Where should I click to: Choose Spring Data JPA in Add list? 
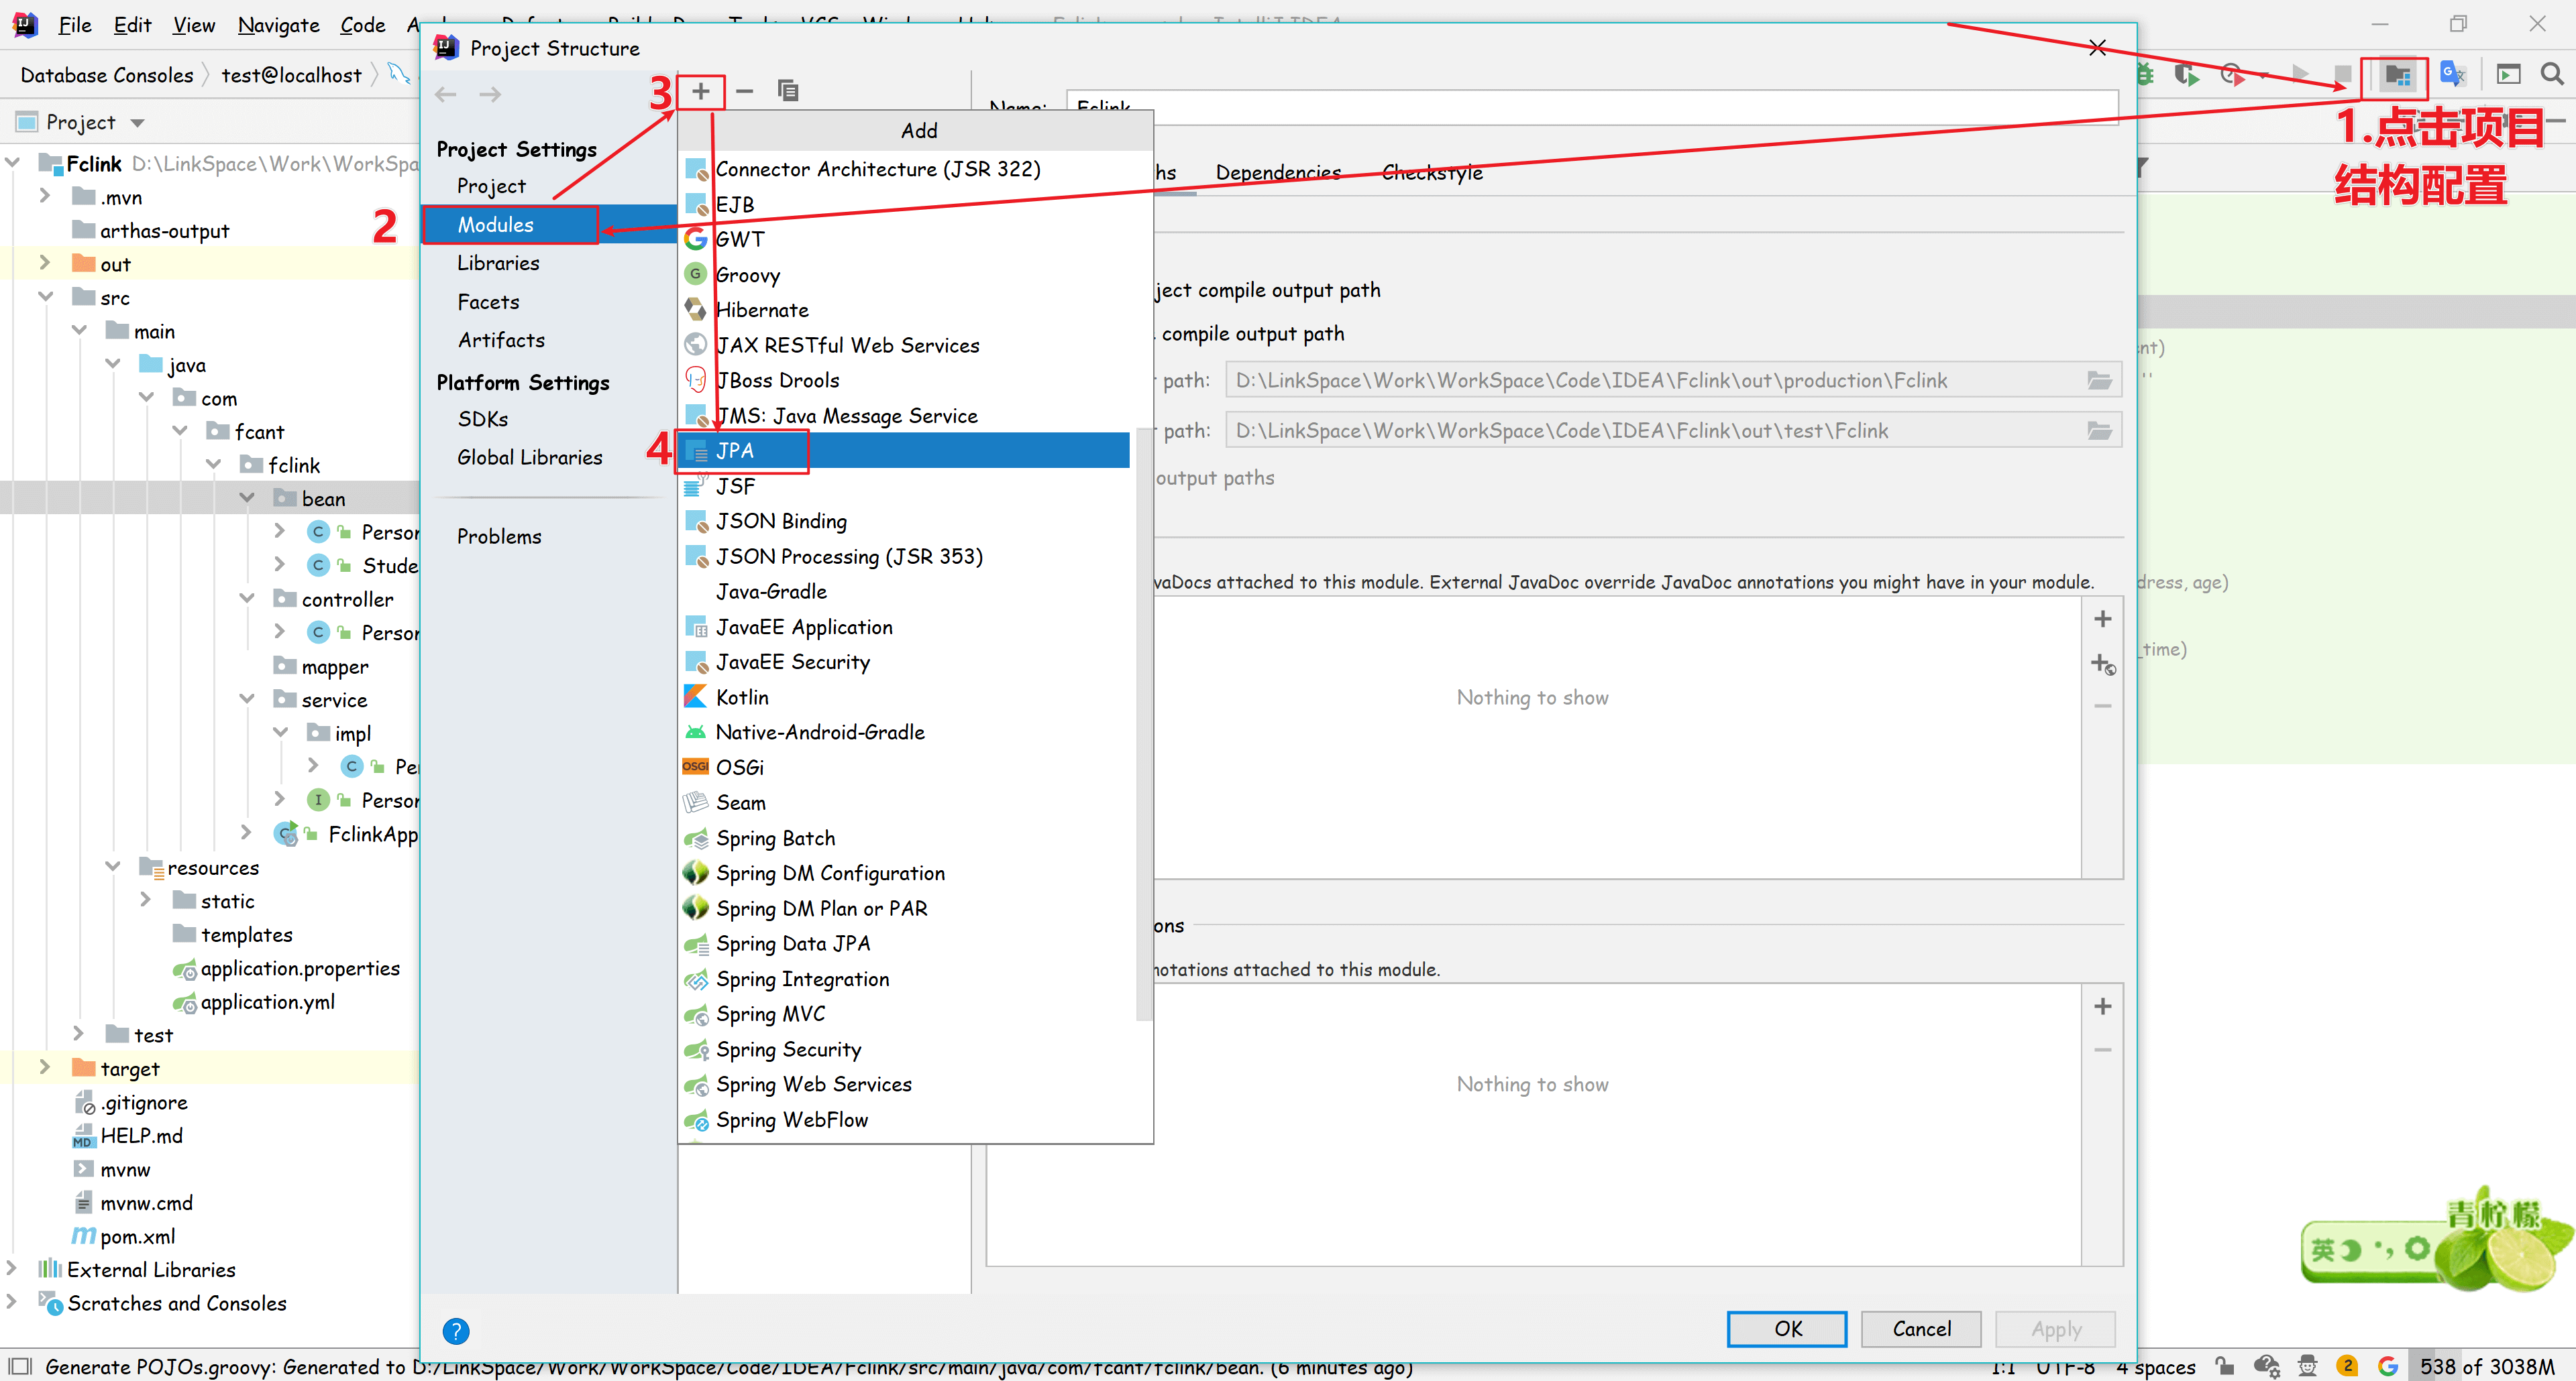point(792,943)
